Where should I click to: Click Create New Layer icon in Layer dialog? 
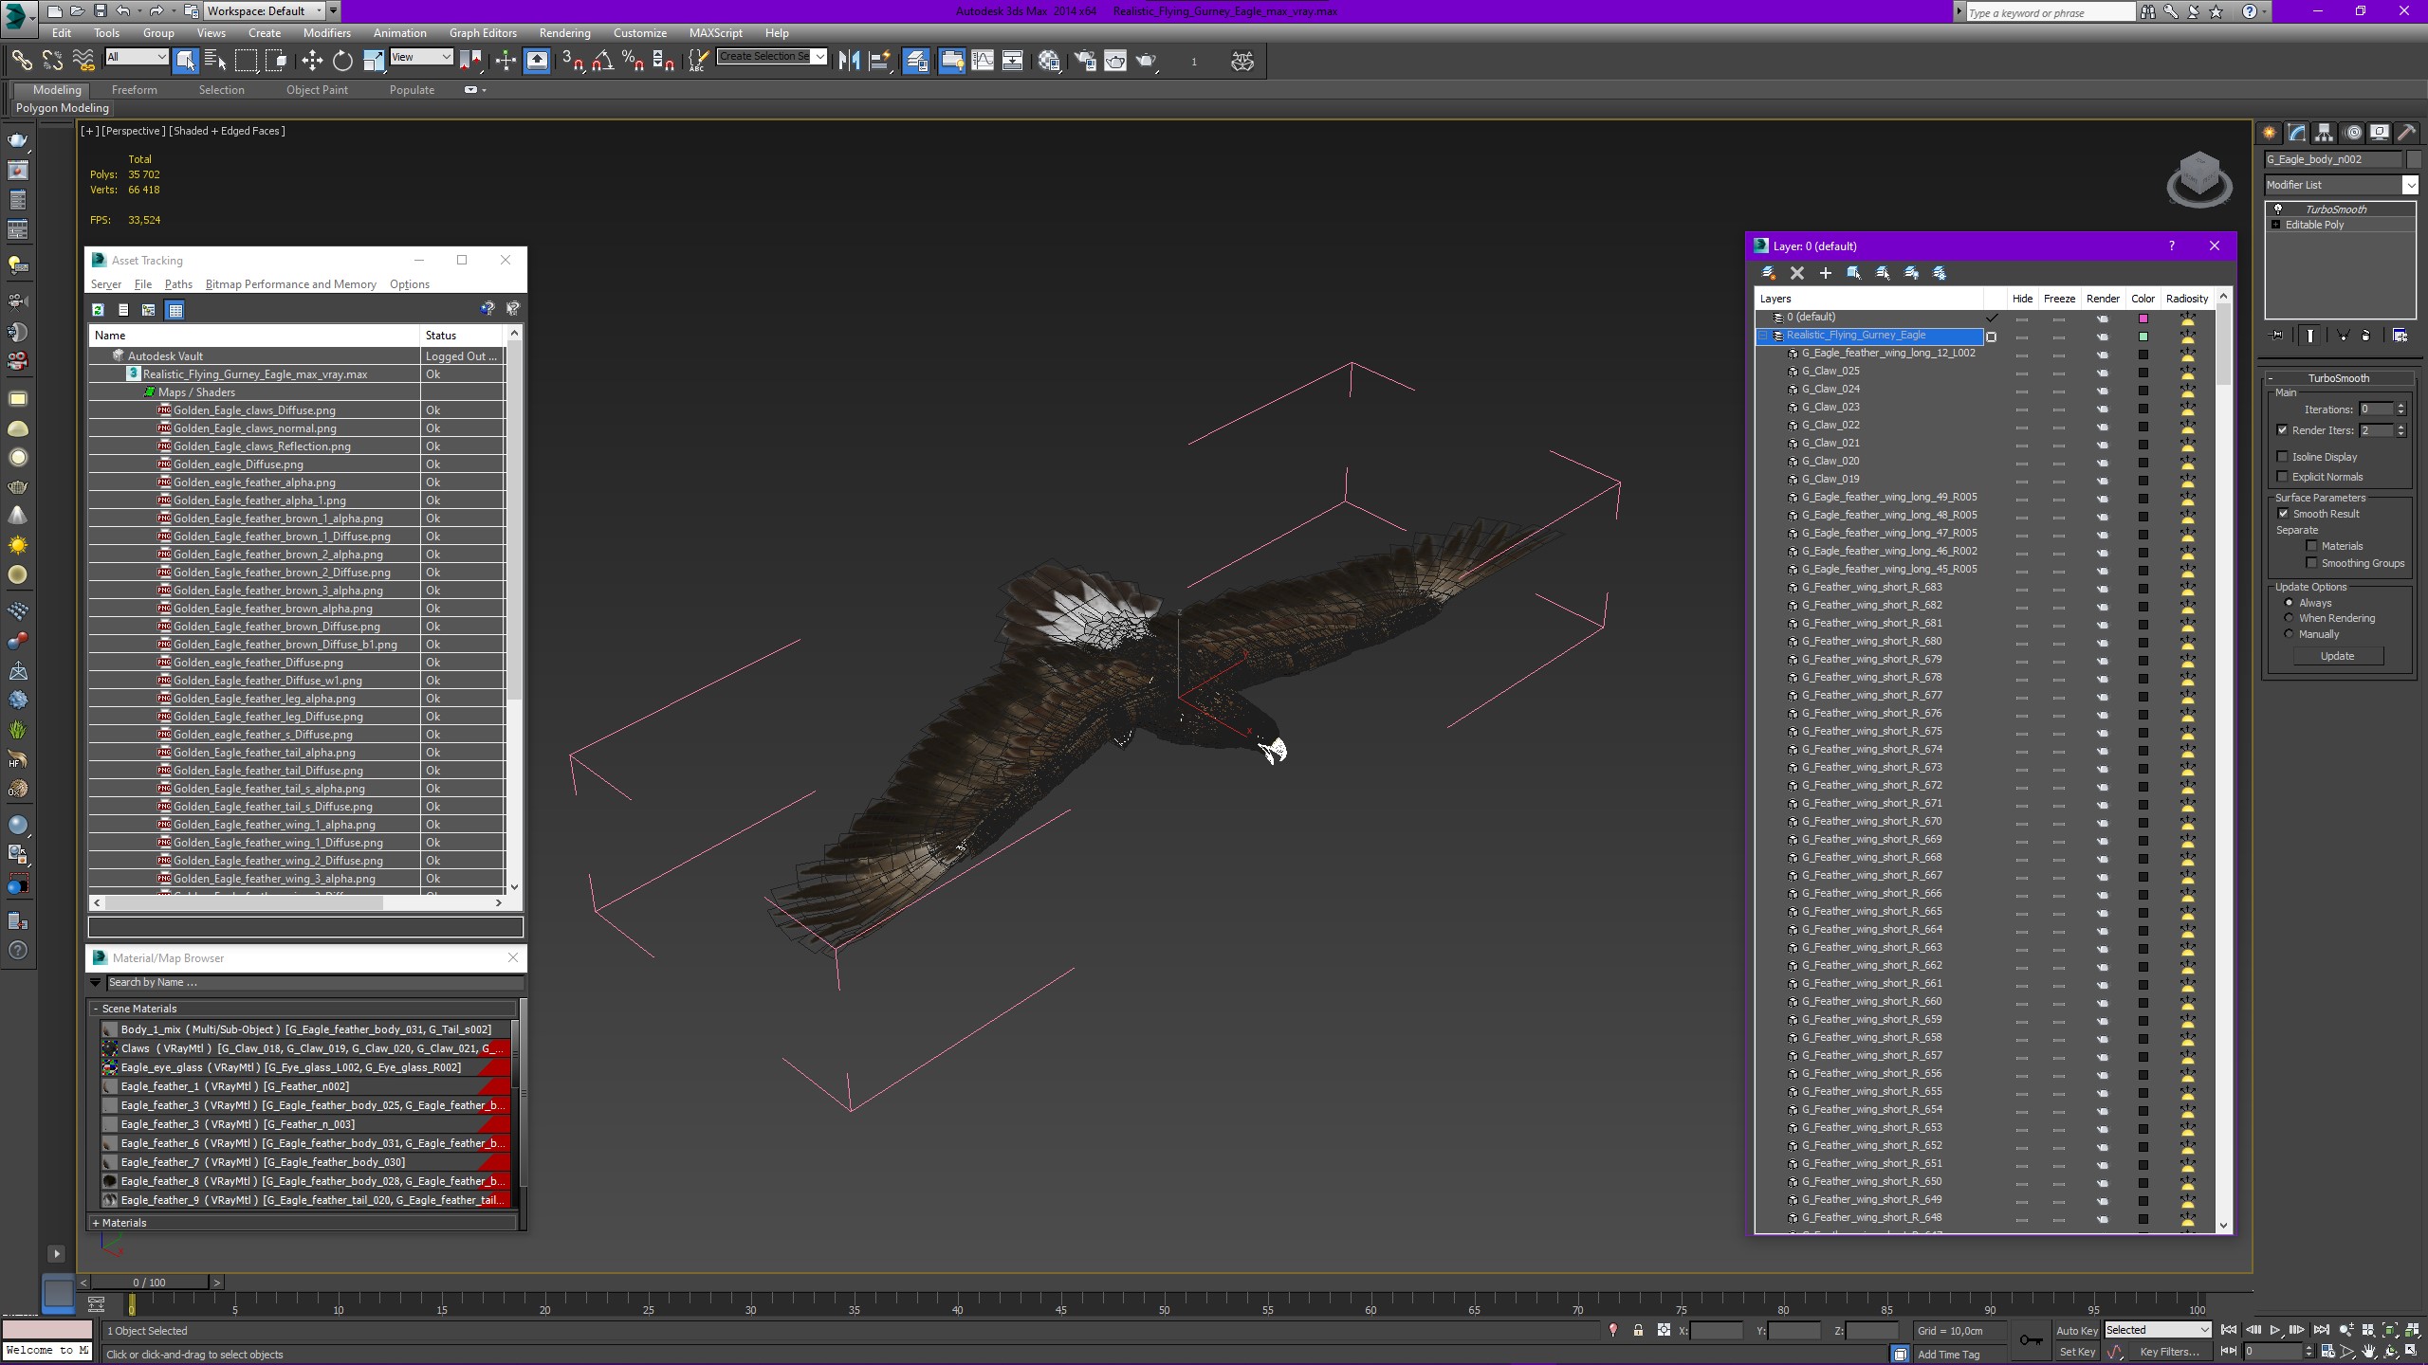point(1768,273)
